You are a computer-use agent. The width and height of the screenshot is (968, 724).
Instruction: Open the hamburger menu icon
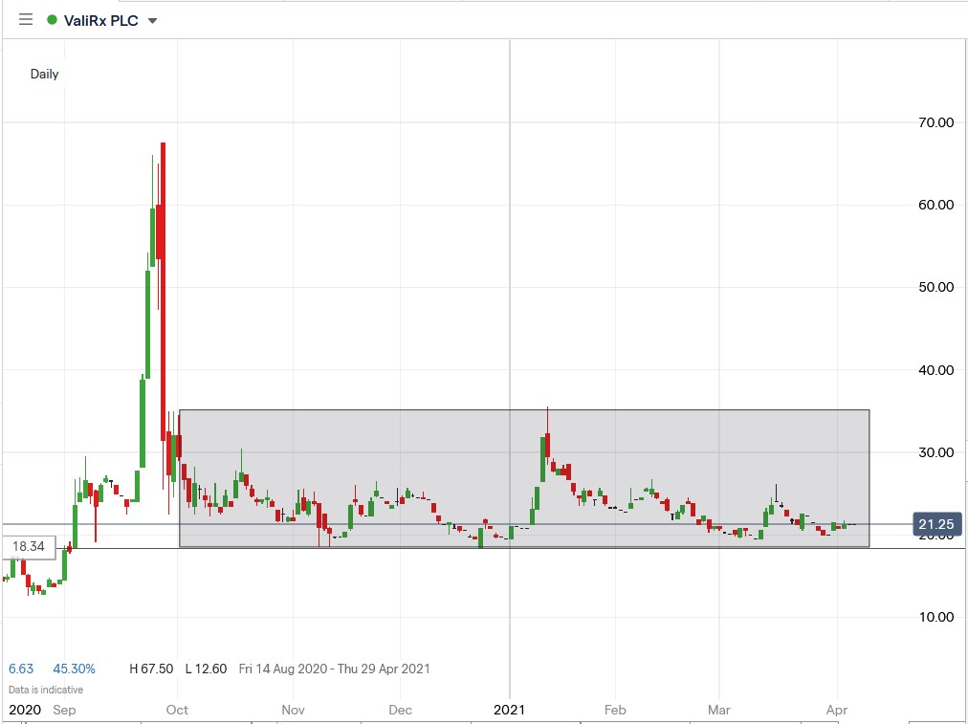click(x=25, y=18)
